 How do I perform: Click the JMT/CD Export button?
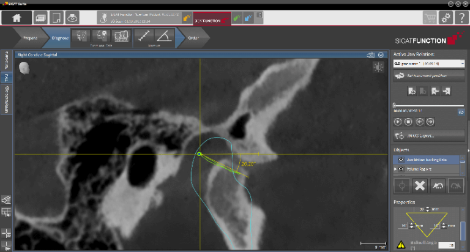[428, 135]
